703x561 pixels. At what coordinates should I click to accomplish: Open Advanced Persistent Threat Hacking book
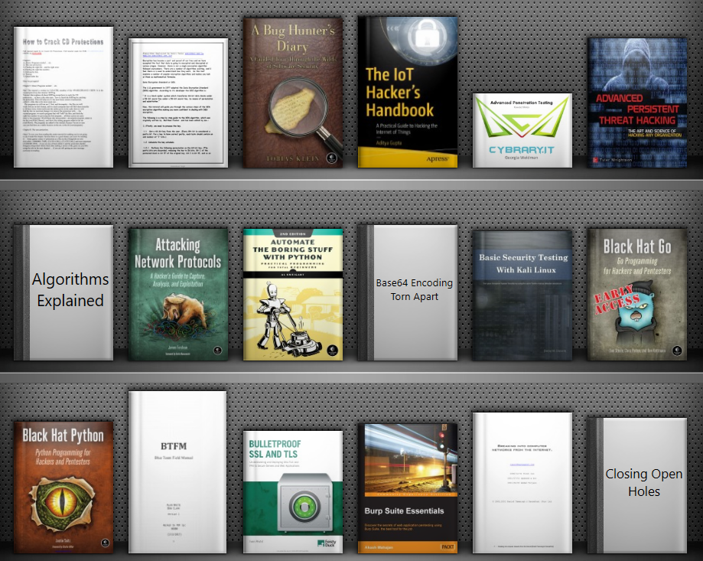pos(637,103)
